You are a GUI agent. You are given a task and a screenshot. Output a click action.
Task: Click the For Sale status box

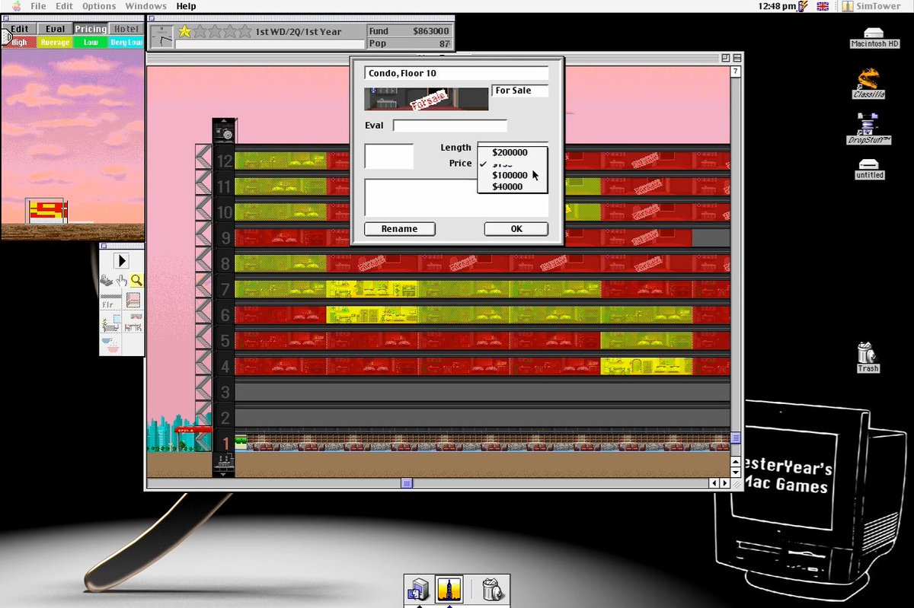click(520, 91)
